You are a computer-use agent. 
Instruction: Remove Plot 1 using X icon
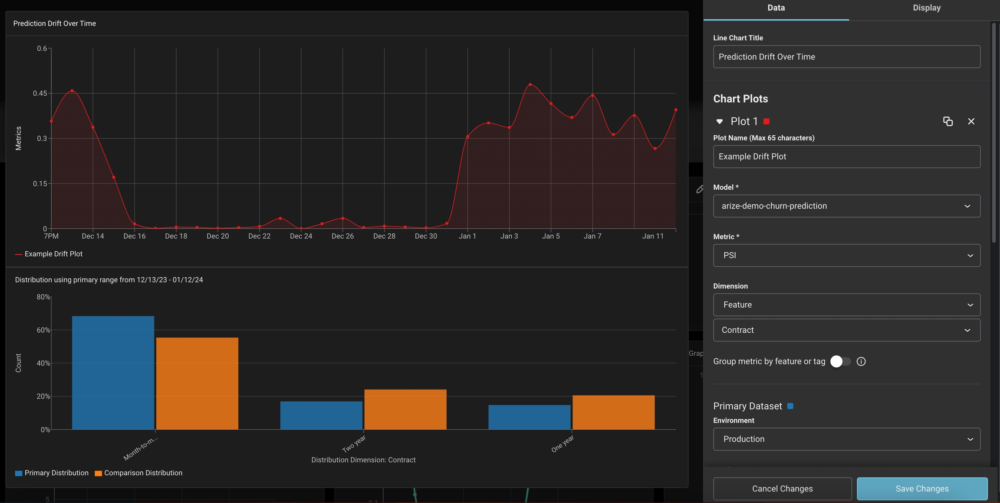pos(971,121)
